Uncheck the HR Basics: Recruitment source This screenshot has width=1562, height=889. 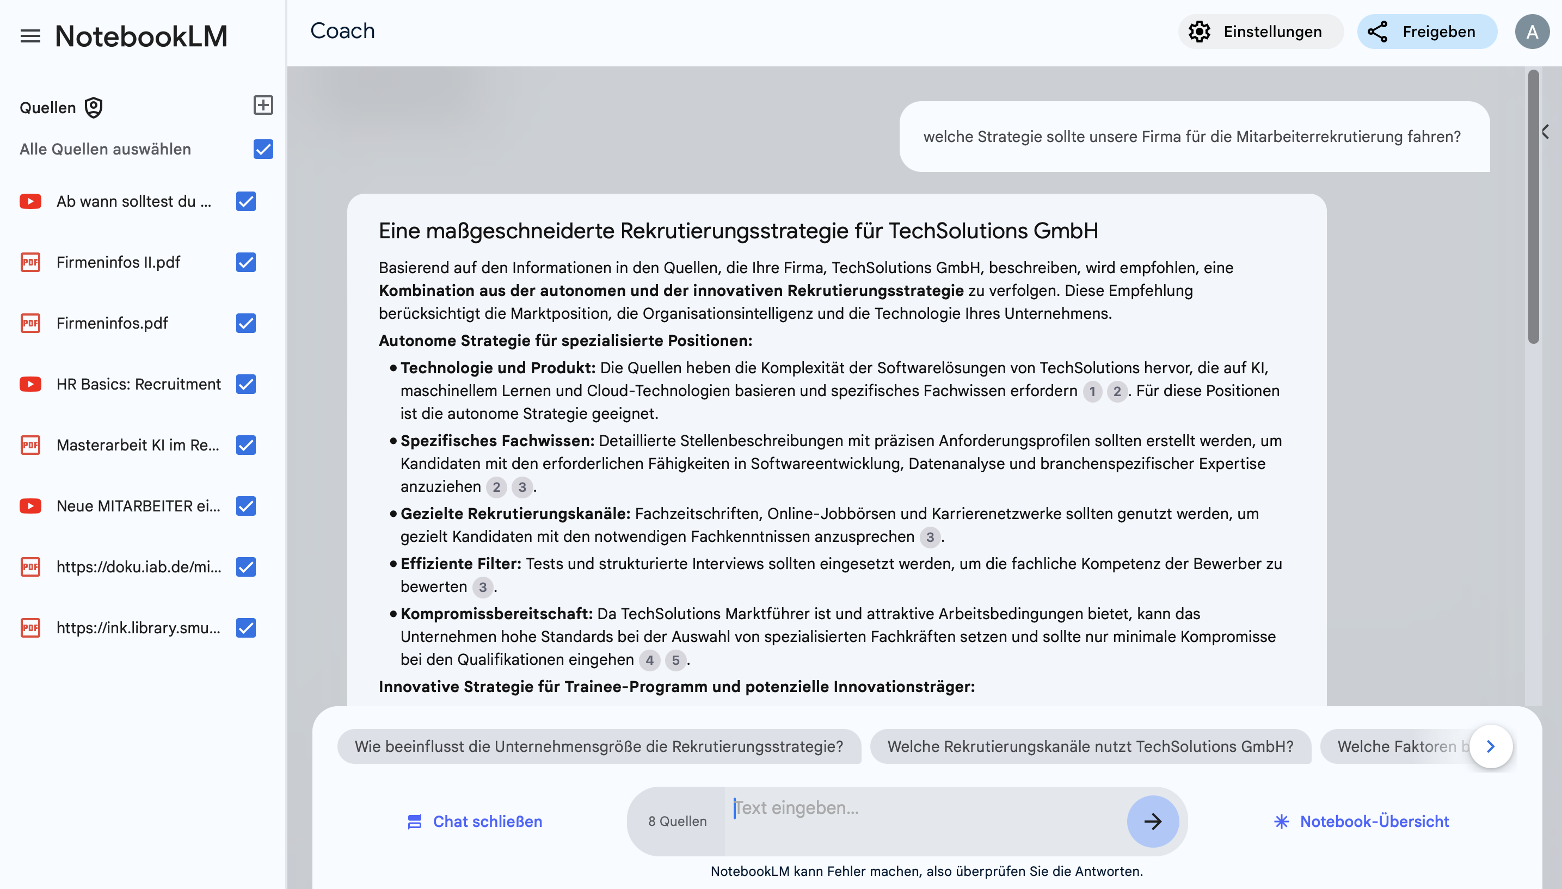tap(245, 384)
